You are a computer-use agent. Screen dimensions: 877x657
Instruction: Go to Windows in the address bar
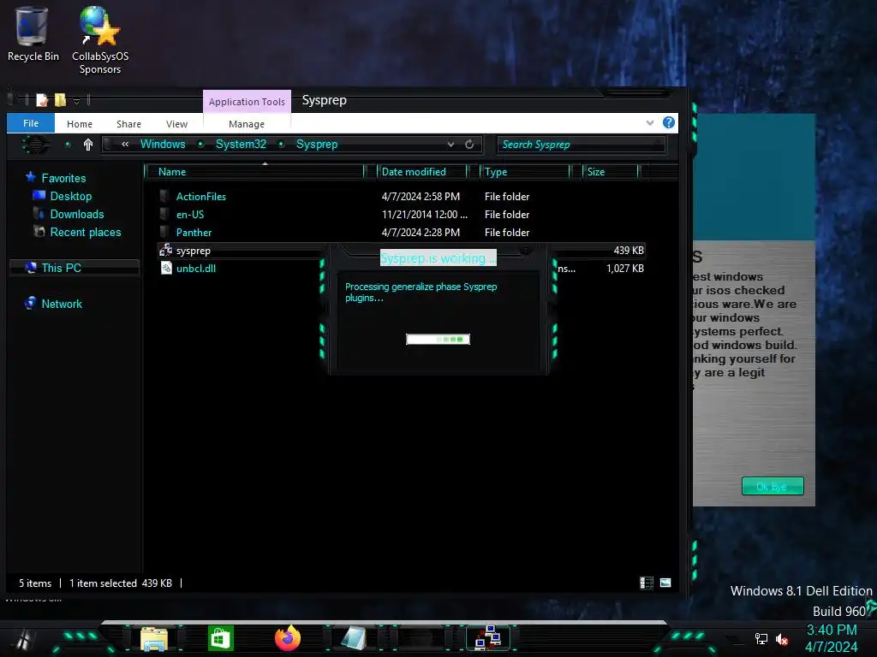(x=163, y=144)
